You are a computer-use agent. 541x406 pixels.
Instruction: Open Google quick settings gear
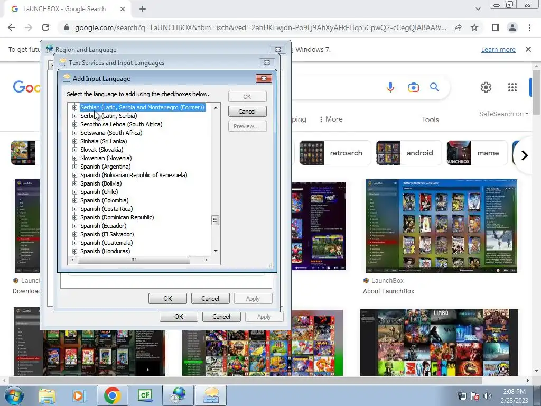click(486, 87)
